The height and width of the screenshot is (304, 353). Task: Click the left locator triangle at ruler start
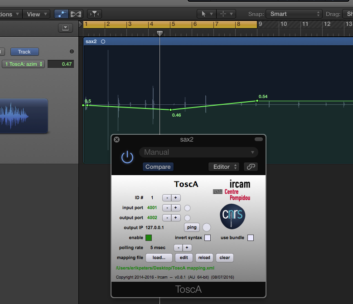[81, 24]
